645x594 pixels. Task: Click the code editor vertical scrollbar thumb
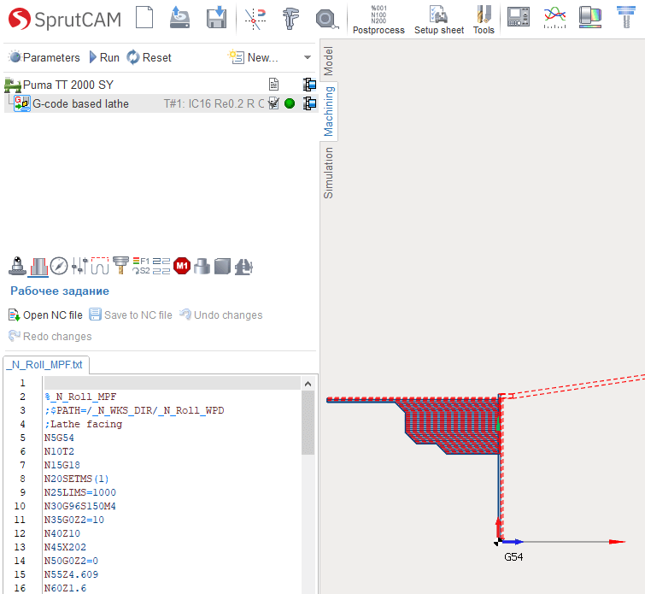point(308,423)
